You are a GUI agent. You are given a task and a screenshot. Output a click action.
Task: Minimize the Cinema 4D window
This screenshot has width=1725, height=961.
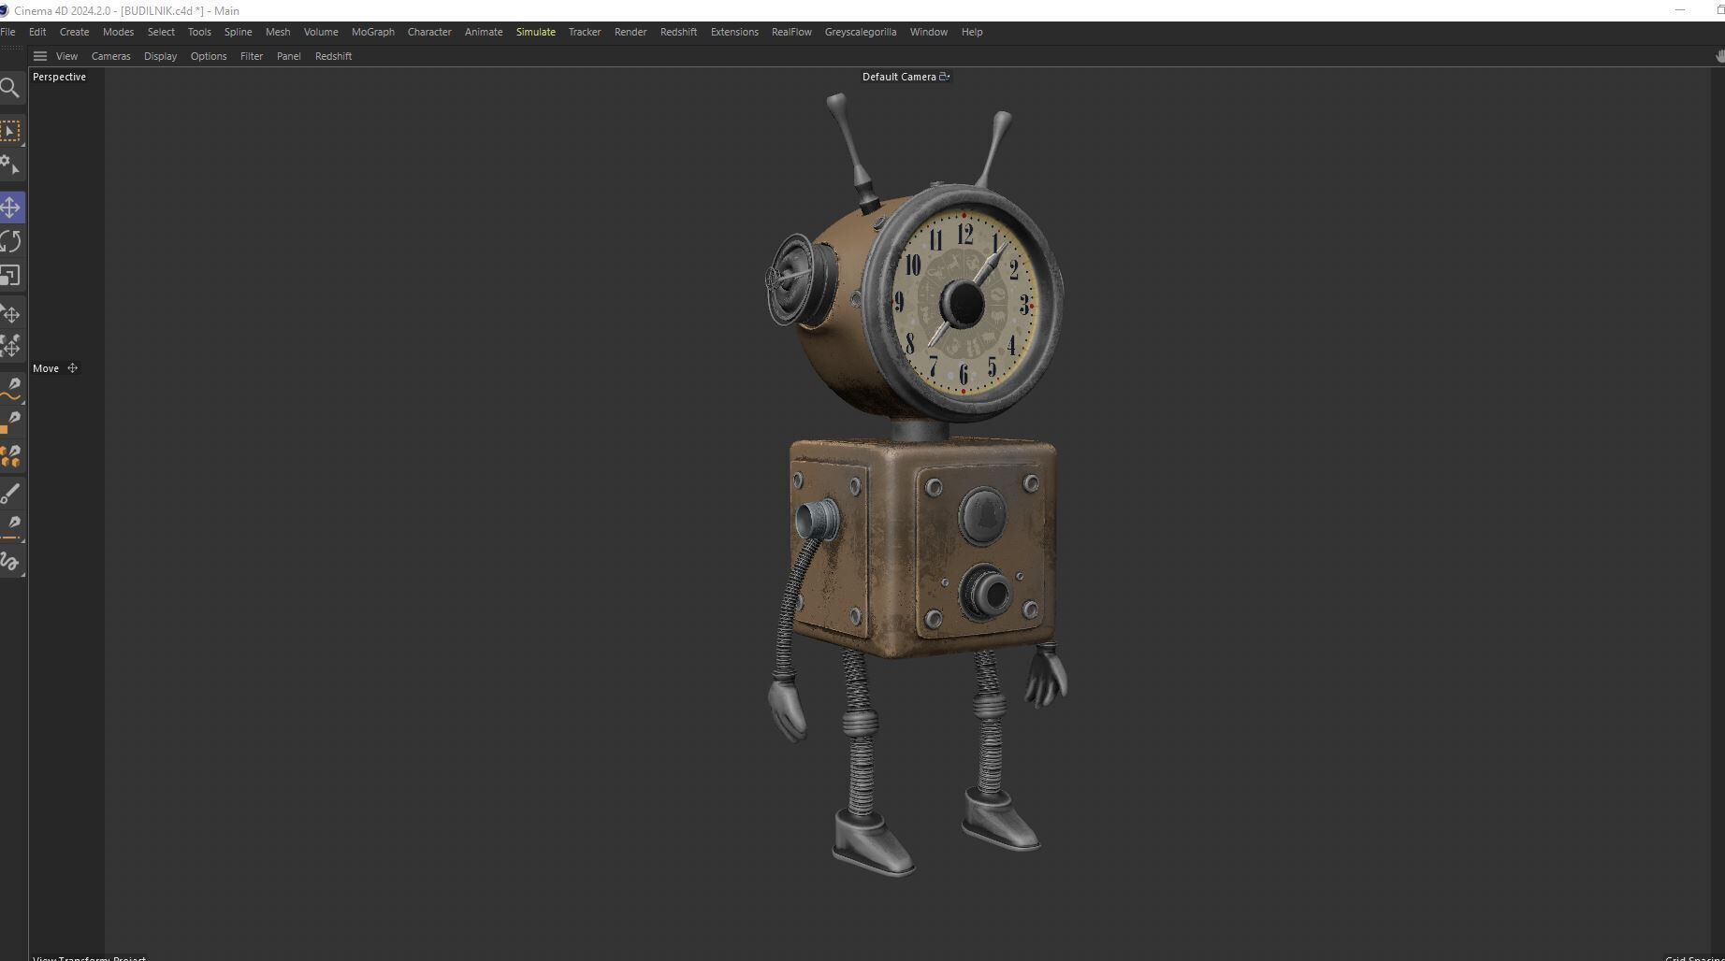point(1680,10)
